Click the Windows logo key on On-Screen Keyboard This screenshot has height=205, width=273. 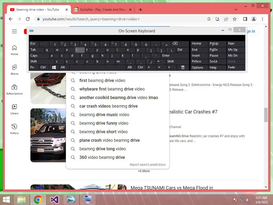(x=54, y=67)
